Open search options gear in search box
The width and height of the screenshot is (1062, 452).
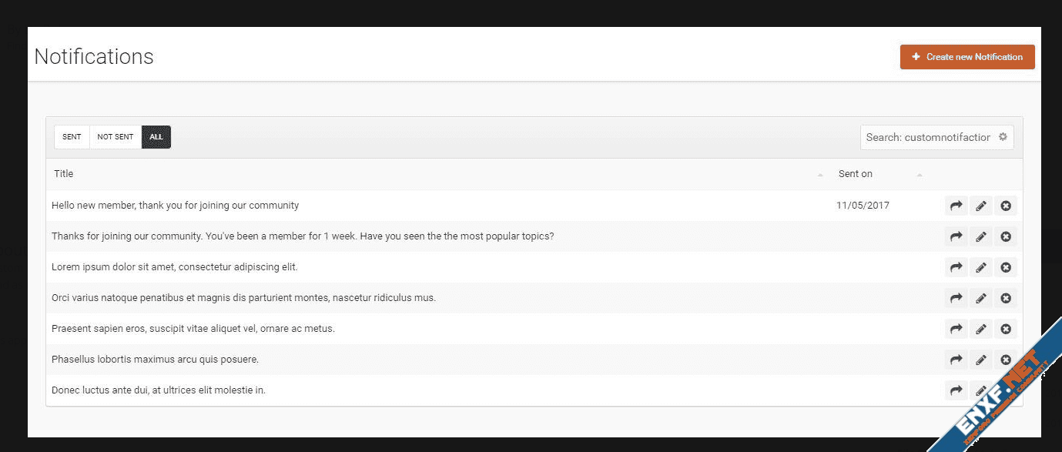pos(1003,137)
